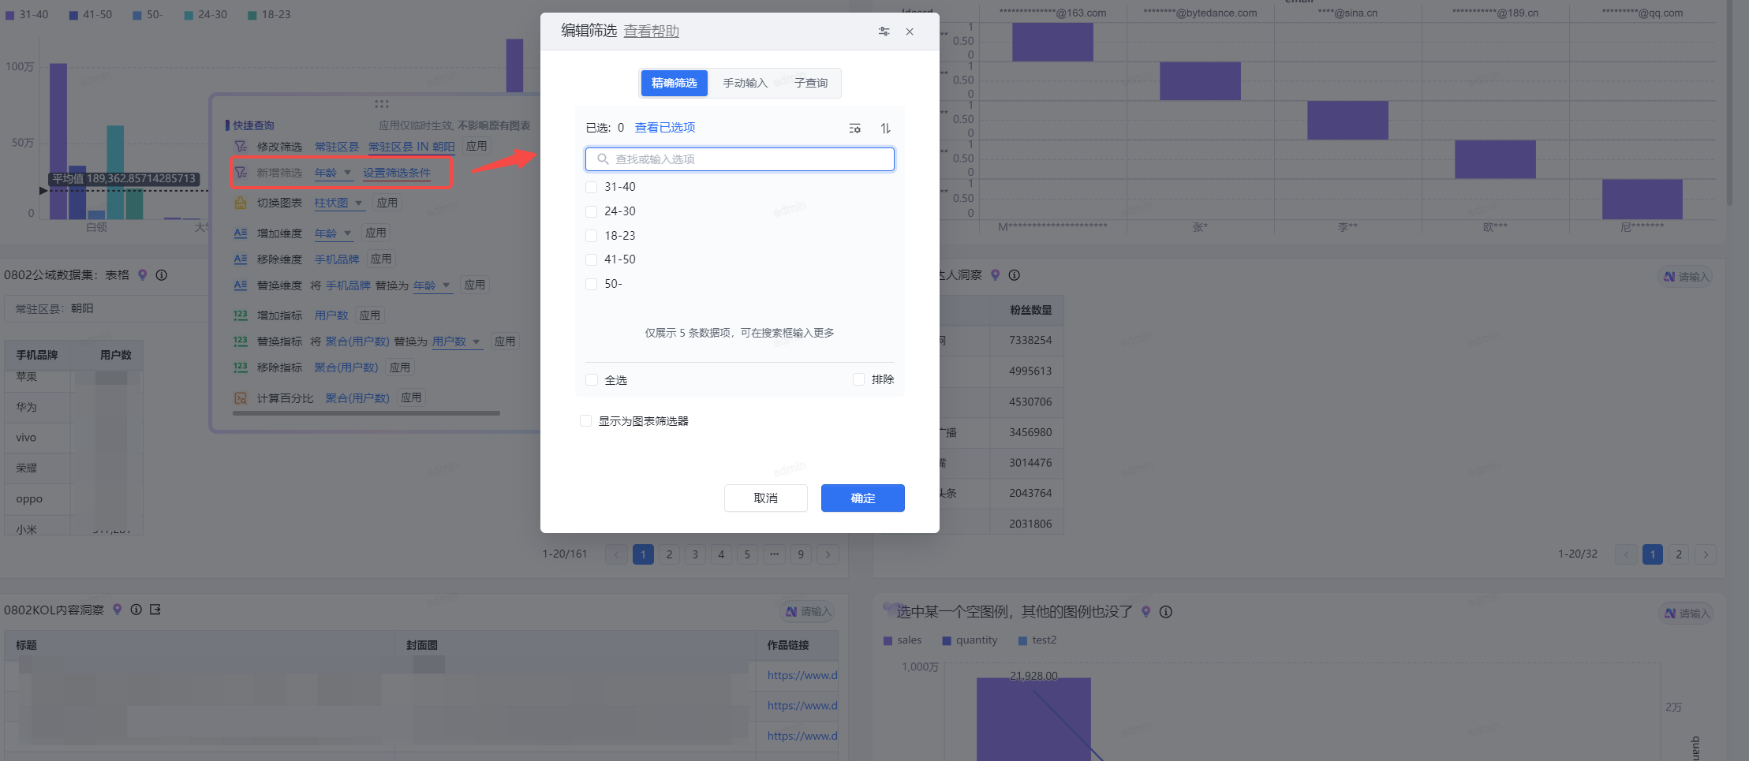Click 123 metric icon of 移除指标 row
1749x761 pixels.
[x=241, y=367]
